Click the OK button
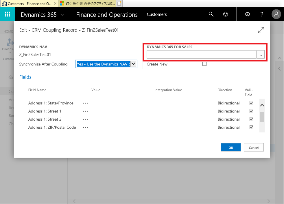This screenshot has height=204, width=284. (231, 147)
